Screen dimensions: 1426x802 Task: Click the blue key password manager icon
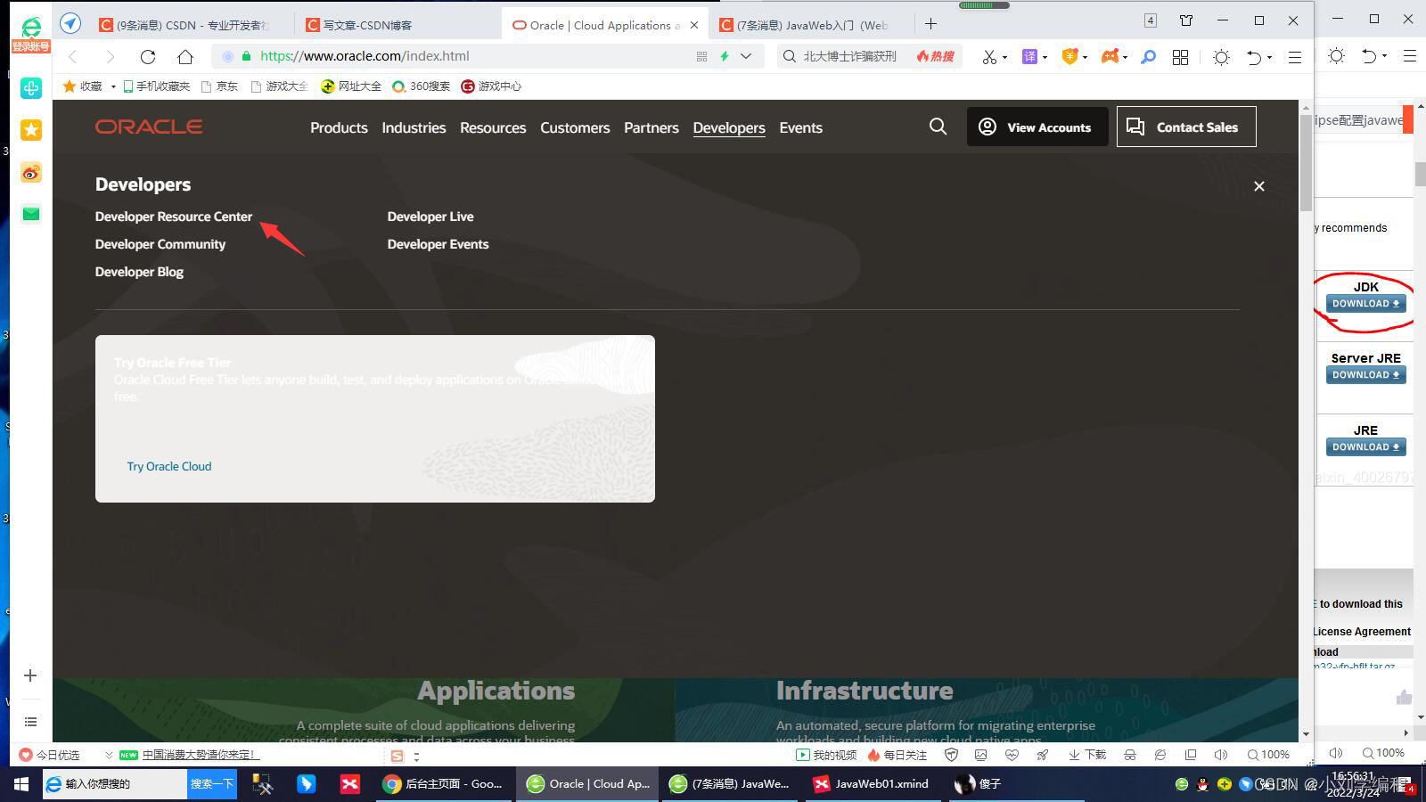(x=1148, y=56)
